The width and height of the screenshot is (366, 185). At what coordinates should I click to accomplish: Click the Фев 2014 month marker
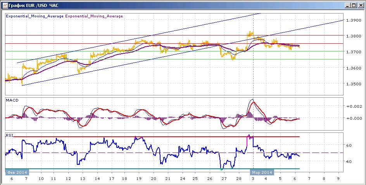(17, 173)
